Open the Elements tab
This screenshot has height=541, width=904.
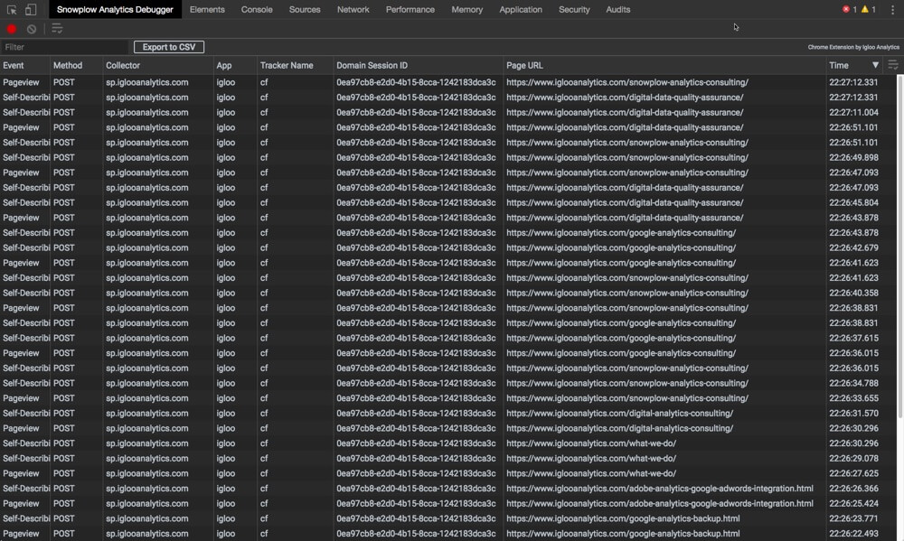pyautogui.click(x=207, y=9)
